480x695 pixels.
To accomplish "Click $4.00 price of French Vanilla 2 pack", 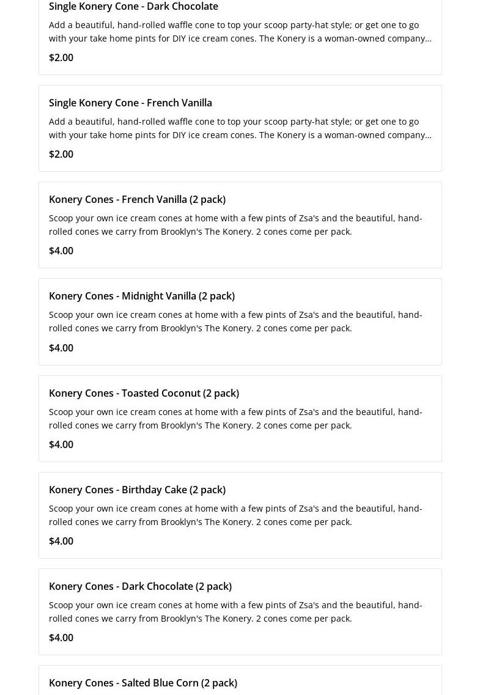I will click(x=61, y=251).
